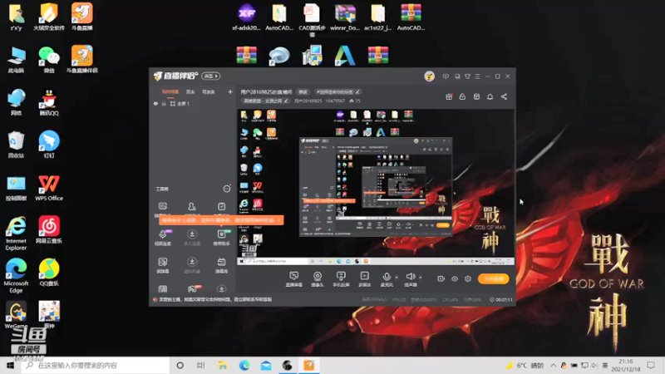Open screen capture source in broadcast toolbar
The image size is (665, 374).
[x=293, y=279]
